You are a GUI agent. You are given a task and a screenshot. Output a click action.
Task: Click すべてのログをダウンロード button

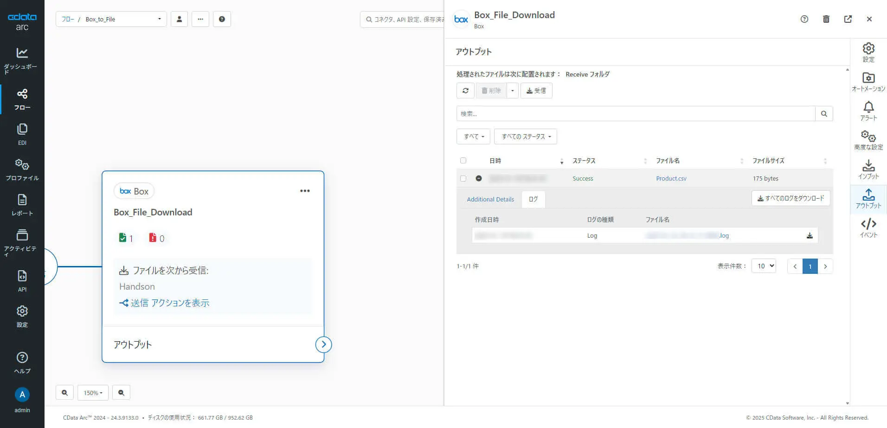[791, 198]
